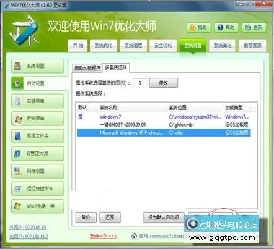The image size is (274, 249).
Task: Click the home icon beside 官网
Action: (x=134, y=236)
